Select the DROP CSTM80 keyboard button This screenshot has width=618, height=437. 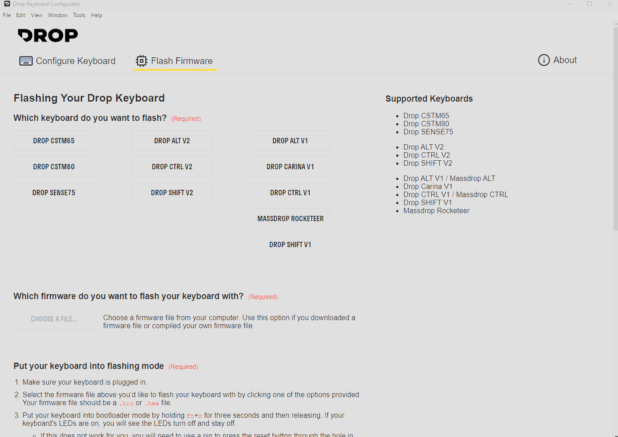click(54, 167)
